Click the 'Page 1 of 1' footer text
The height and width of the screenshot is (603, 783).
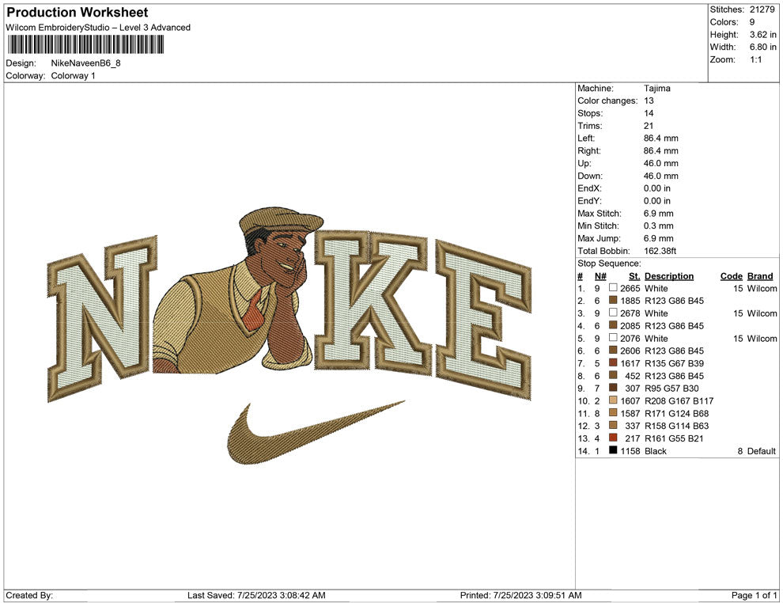[754, 595]
